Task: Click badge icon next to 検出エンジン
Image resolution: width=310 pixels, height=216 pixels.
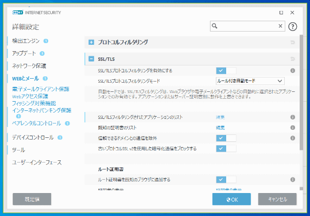Action: coord(46,41)
